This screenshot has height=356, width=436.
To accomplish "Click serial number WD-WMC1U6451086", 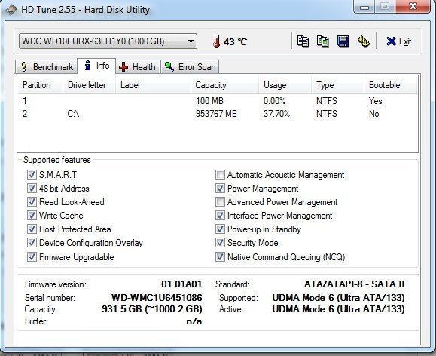I will 157,297.
